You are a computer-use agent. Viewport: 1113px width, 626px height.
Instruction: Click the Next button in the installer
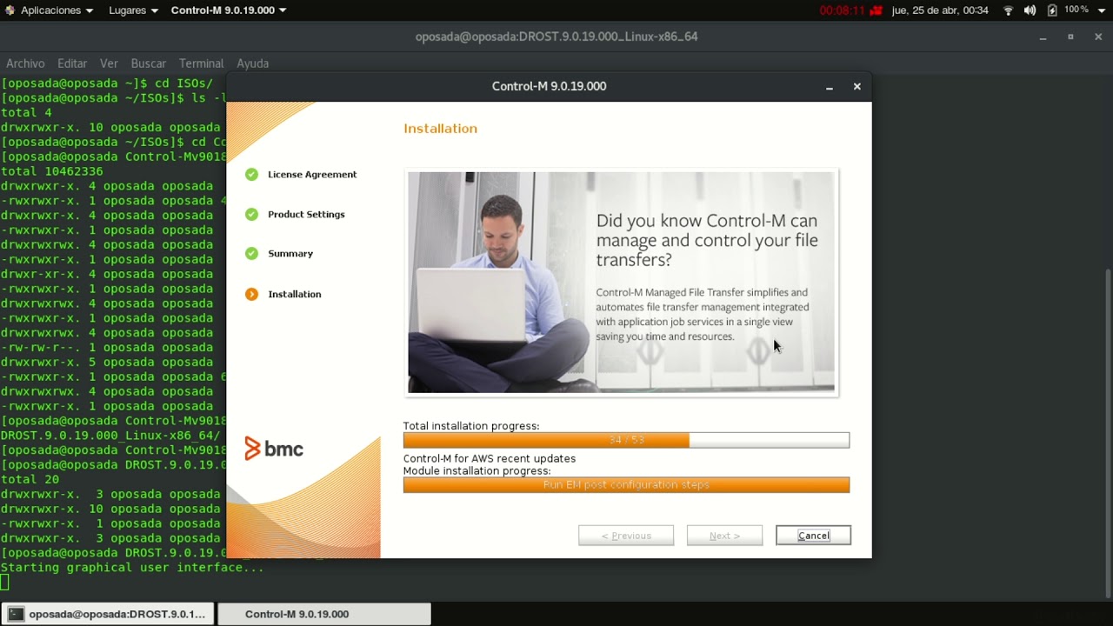click(x=724, y=536)
